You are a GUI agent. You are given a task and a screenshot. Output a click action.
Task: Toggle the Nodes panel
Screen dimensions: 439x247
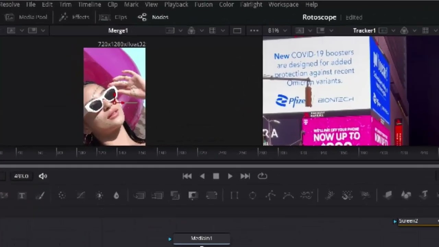(153, 17)
